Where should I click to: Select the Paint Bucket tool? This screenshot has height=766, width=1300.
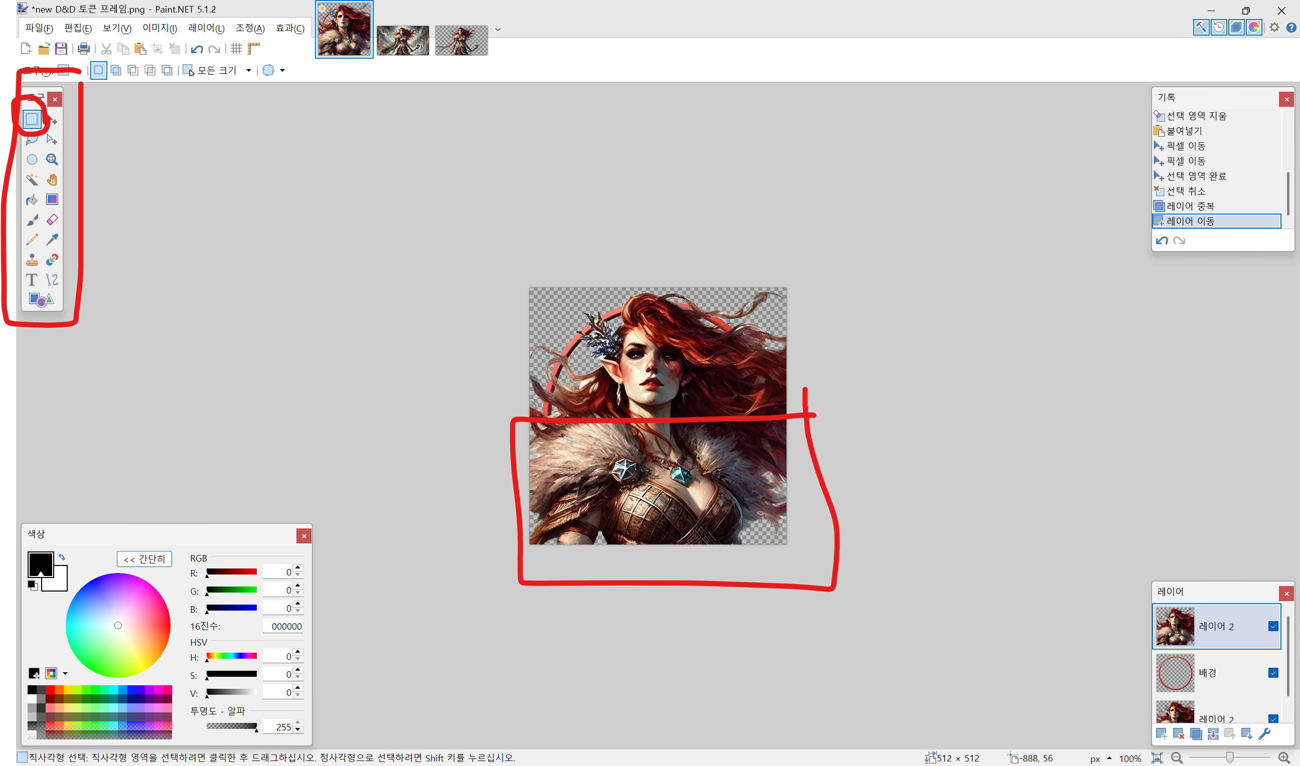pos(32,200)
